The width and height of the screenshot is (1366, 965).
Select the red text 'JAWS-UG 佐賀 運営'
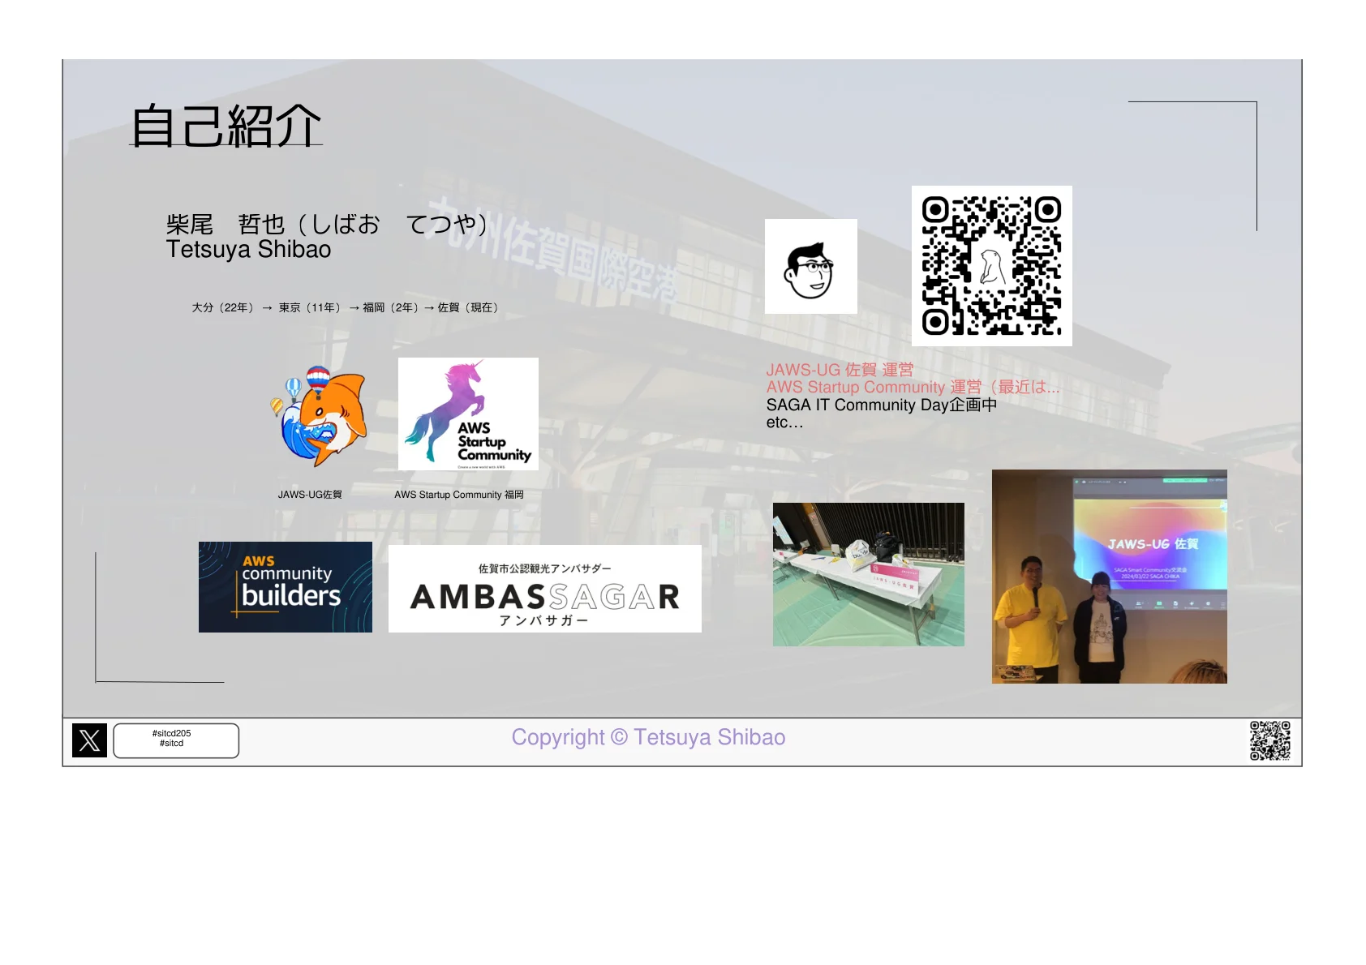coord(840,370)
